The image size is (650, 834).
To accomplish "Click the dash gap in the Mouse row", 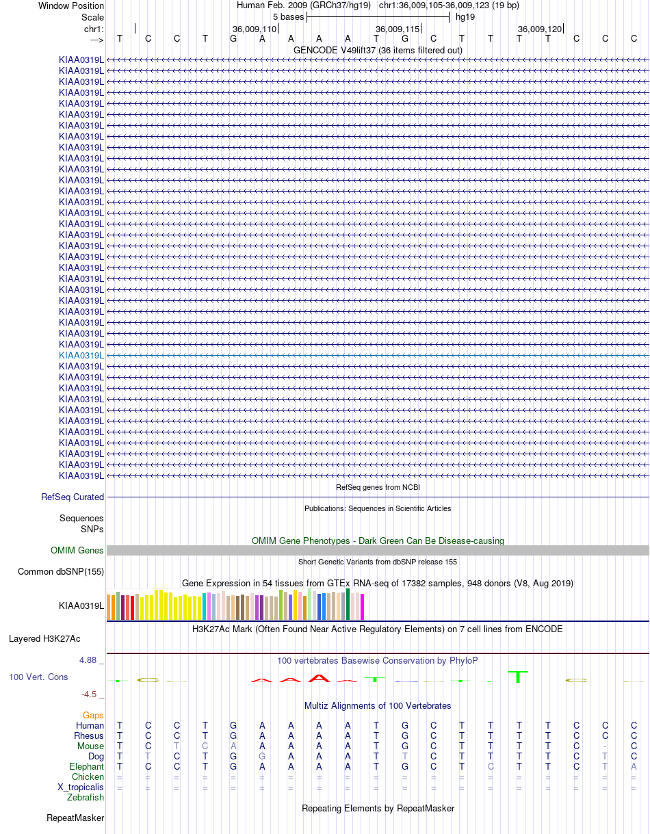I will (606, 746).
